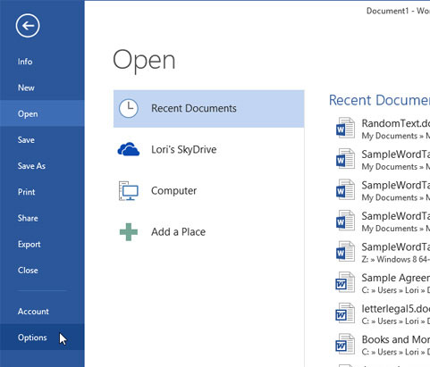Click the green plus Add a Place icon
Viewport: 430px width, 367px height.
tap(129, 232)
